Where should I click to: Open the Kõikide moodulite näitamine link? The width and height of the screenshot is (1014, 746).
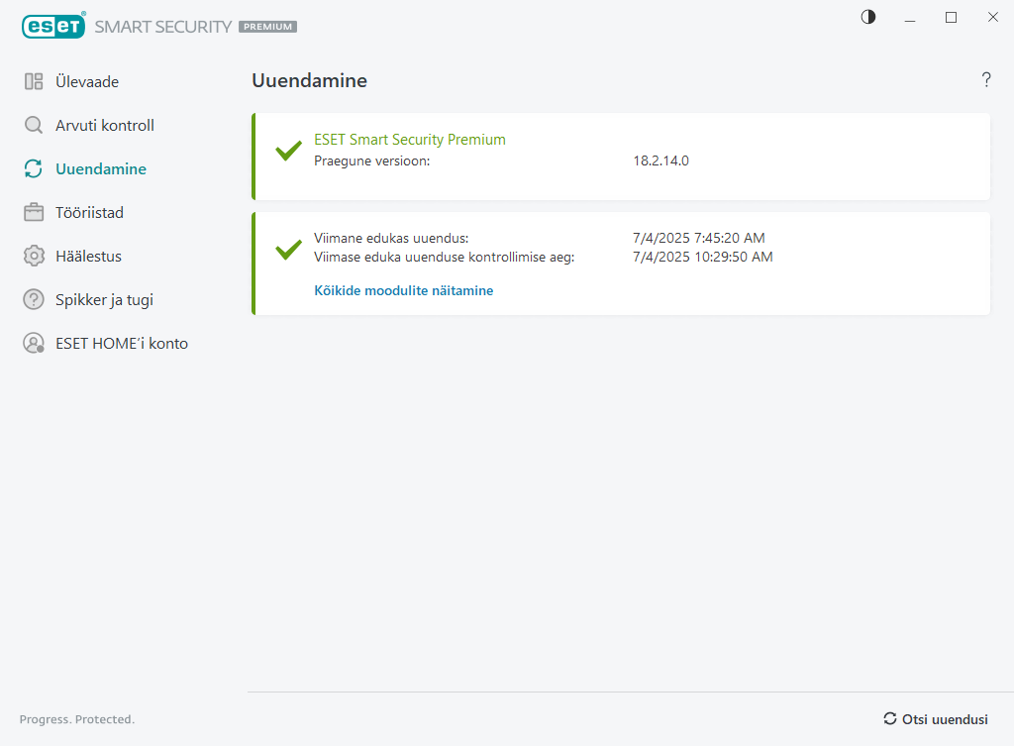(403, 291)
